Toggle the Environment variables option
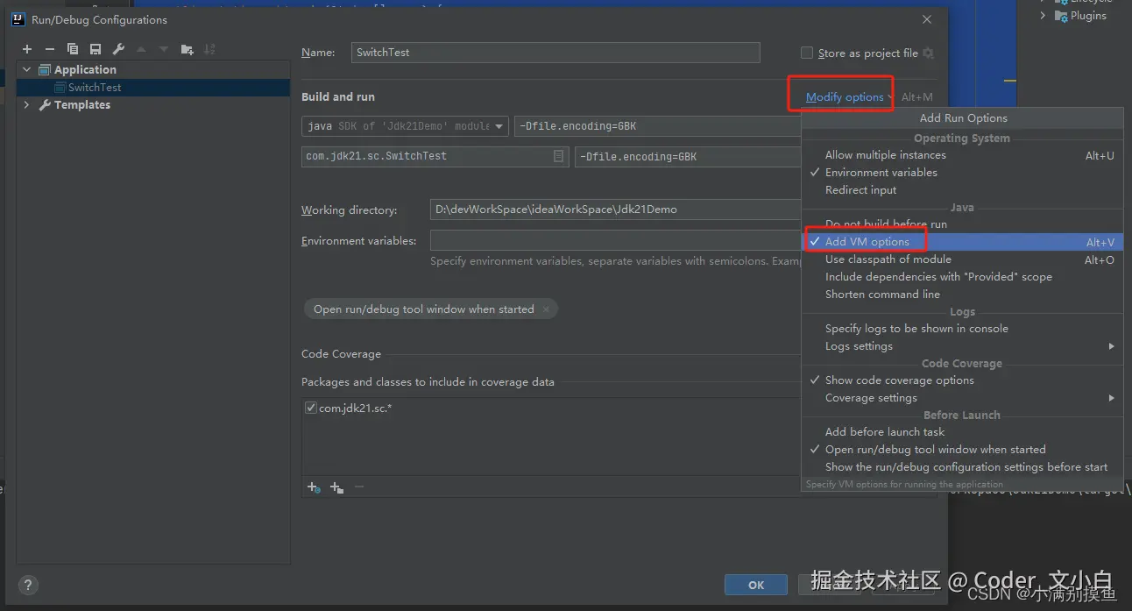Viewport: 1132px width, 611px height. 962,173
